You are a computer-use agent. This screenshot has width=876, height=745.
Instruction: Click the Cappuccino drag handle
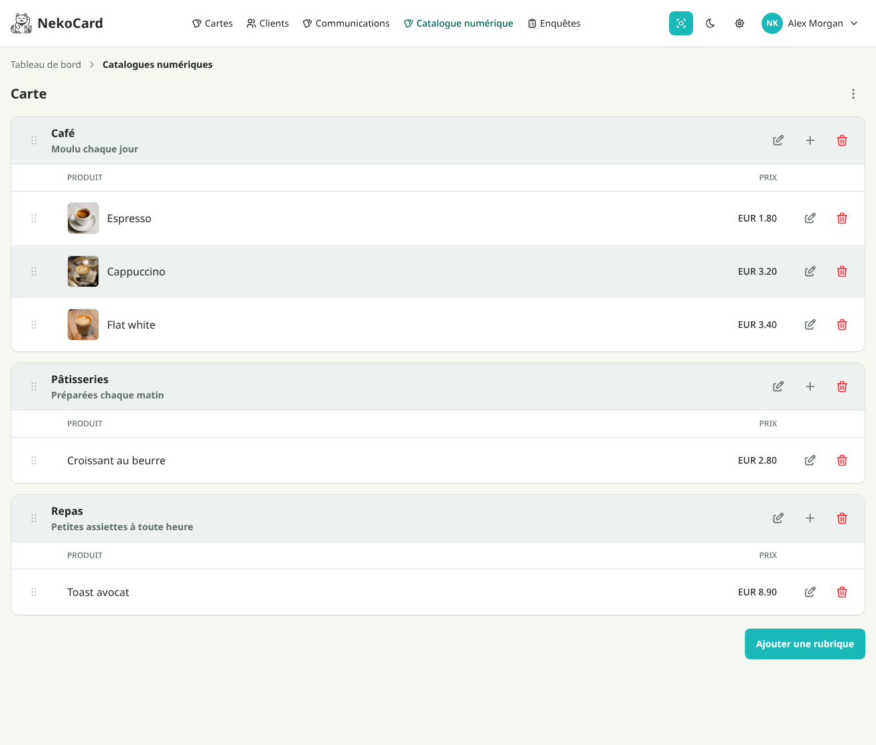point(34,271)
